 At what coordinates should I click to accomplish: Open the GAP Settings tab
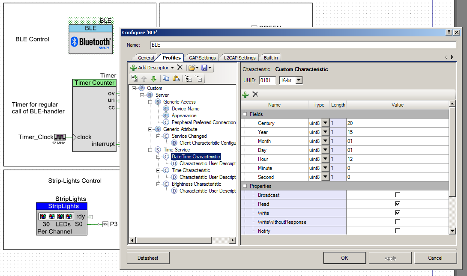point(202,58)
